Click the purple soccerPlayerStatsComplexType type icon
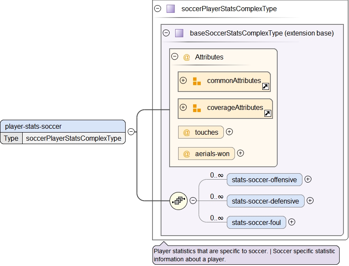Viewport: 349px width, 266px height. point(170,9)
